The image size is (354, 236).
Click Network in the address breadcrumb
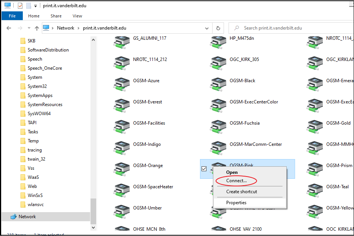(x=65, y=28)
